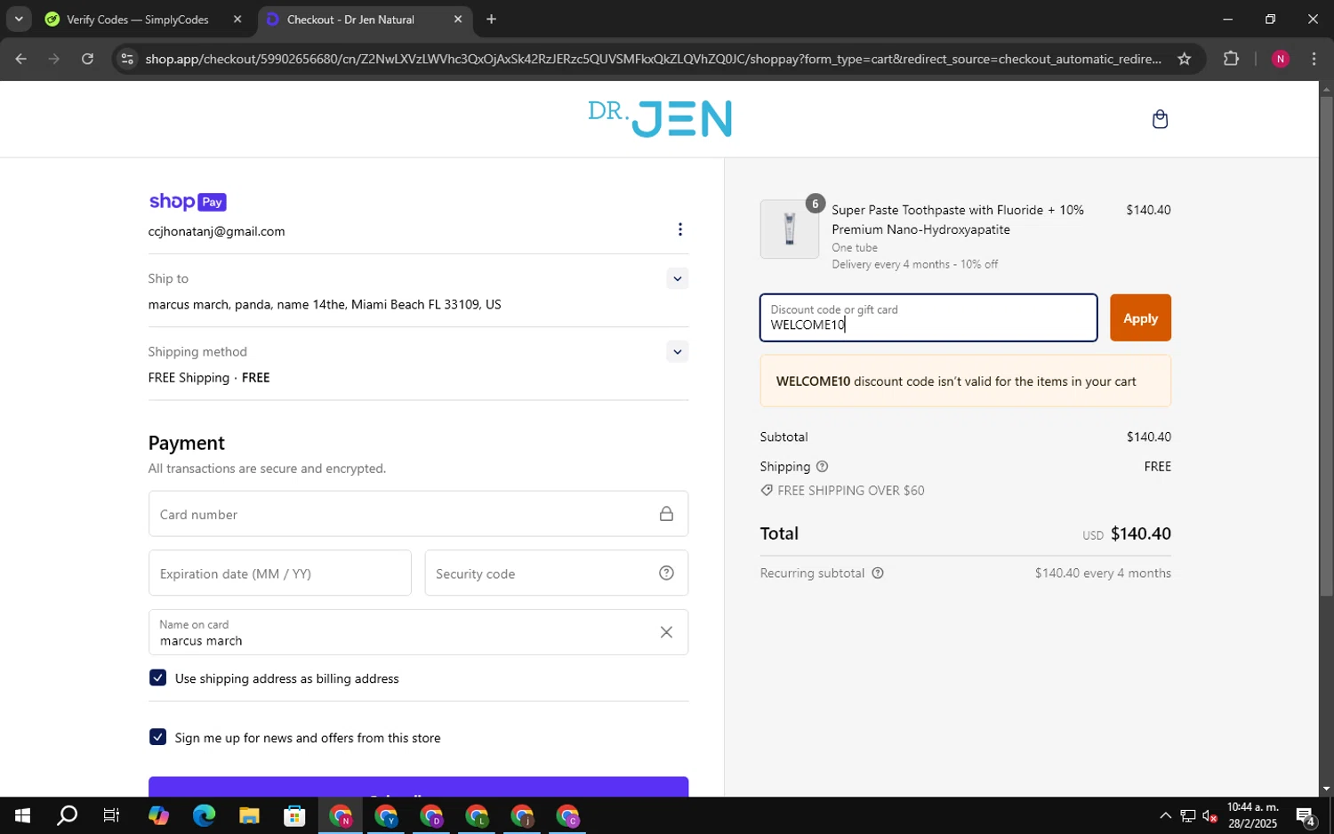The height and width of the screenshot is (834, 1334).
Task: Click the browser address bar URL
Action: pos(653,59)
